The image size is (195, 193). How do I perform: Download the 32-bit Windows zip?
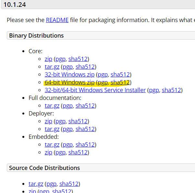[70, 75]
